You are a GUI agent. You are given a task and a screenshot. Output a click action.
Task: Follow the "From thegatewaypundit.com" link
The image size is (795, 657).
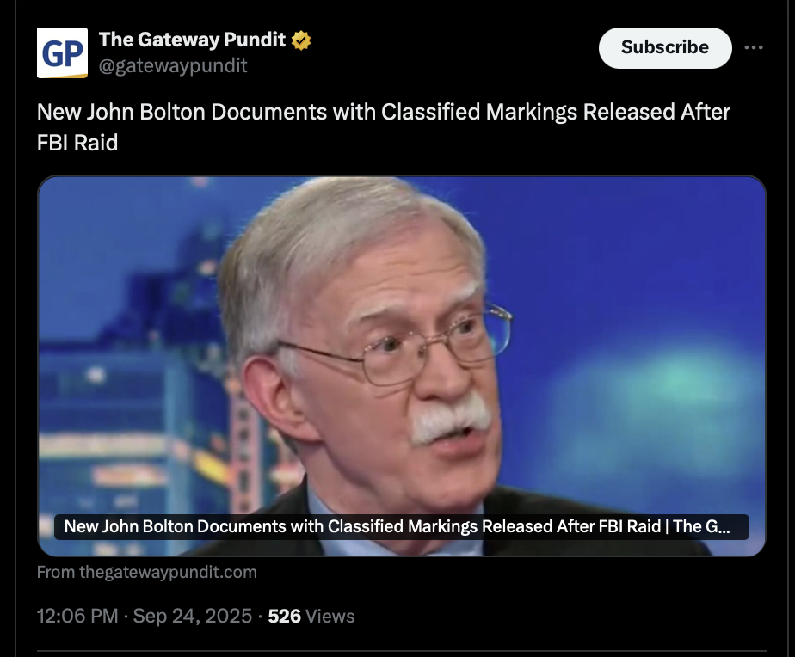[x=147, y=572]
